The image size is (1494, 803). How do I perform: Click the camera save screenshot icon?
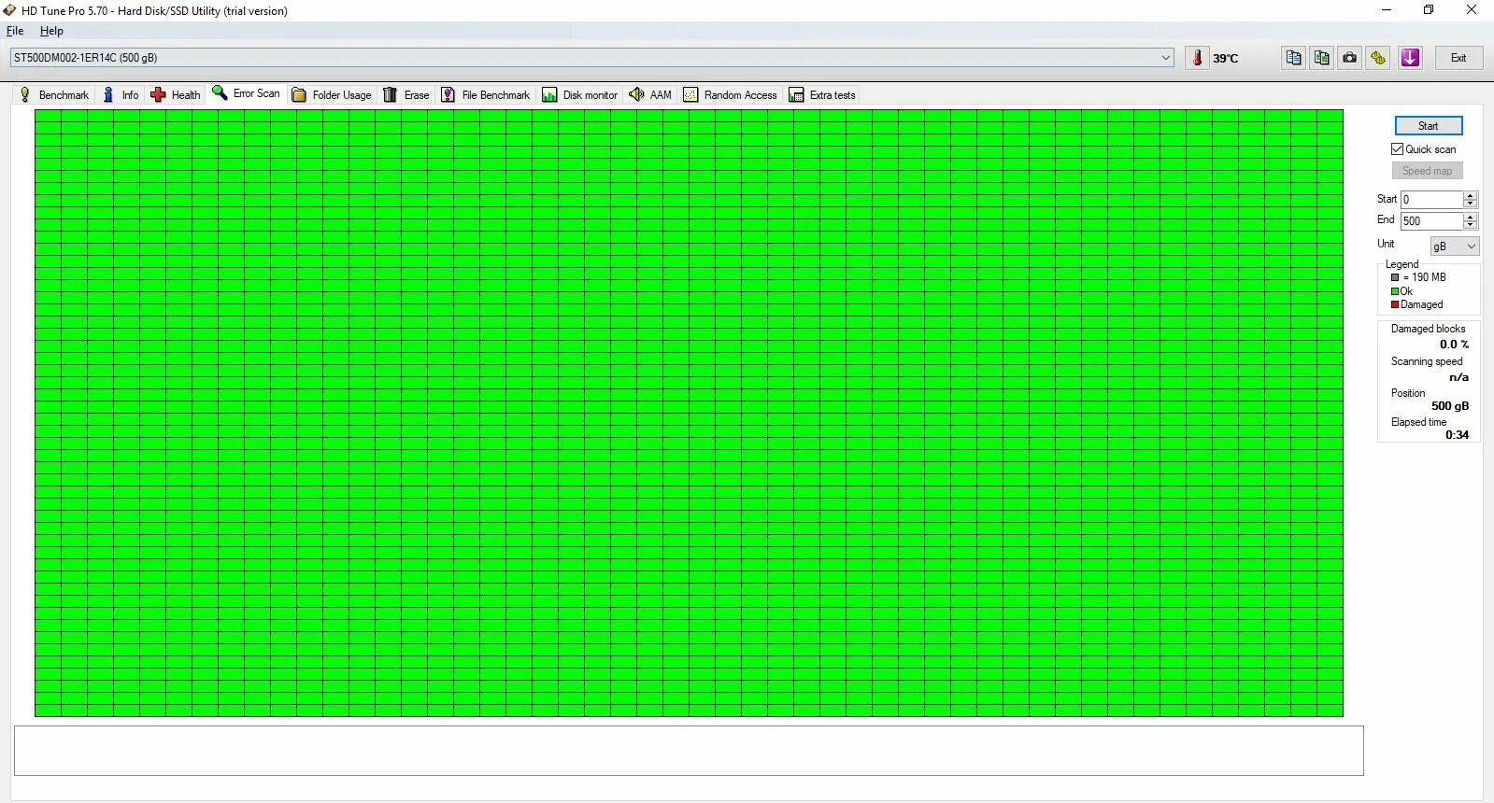[1349, 58]
